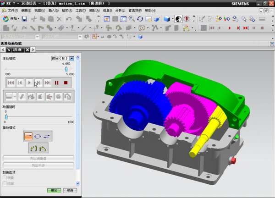Click the red ladybug-shaped toolbar icon
The width and height of the screenshot is (275, 198).
pyautogui.click(x=187, y=19)
